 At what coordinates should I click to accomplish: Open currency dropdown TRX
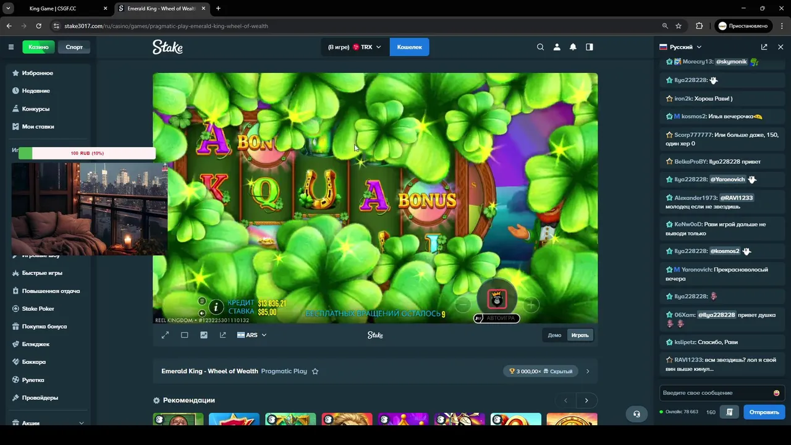355,47
